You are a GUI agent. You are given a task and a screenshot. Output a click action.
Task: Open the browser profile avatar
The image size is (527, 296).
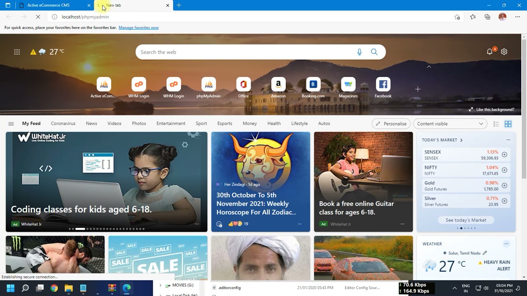pos(502,17)
